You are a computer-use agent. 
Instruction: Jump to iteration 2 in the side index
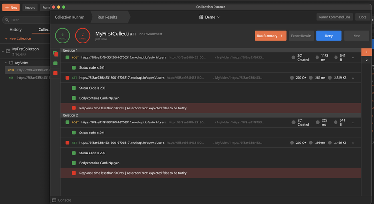[367, 60]
